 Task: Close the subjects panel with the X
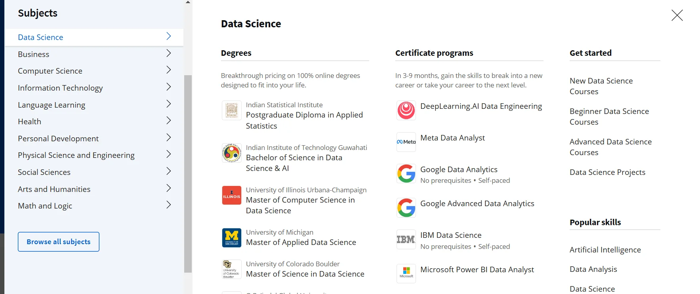pos(677,15)
